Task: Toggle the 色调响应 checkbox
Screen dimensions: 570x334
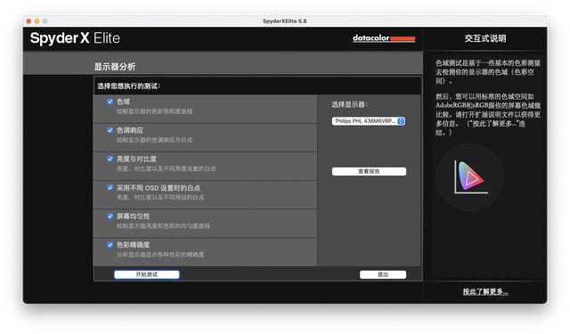Action: [x=110, y=130]
